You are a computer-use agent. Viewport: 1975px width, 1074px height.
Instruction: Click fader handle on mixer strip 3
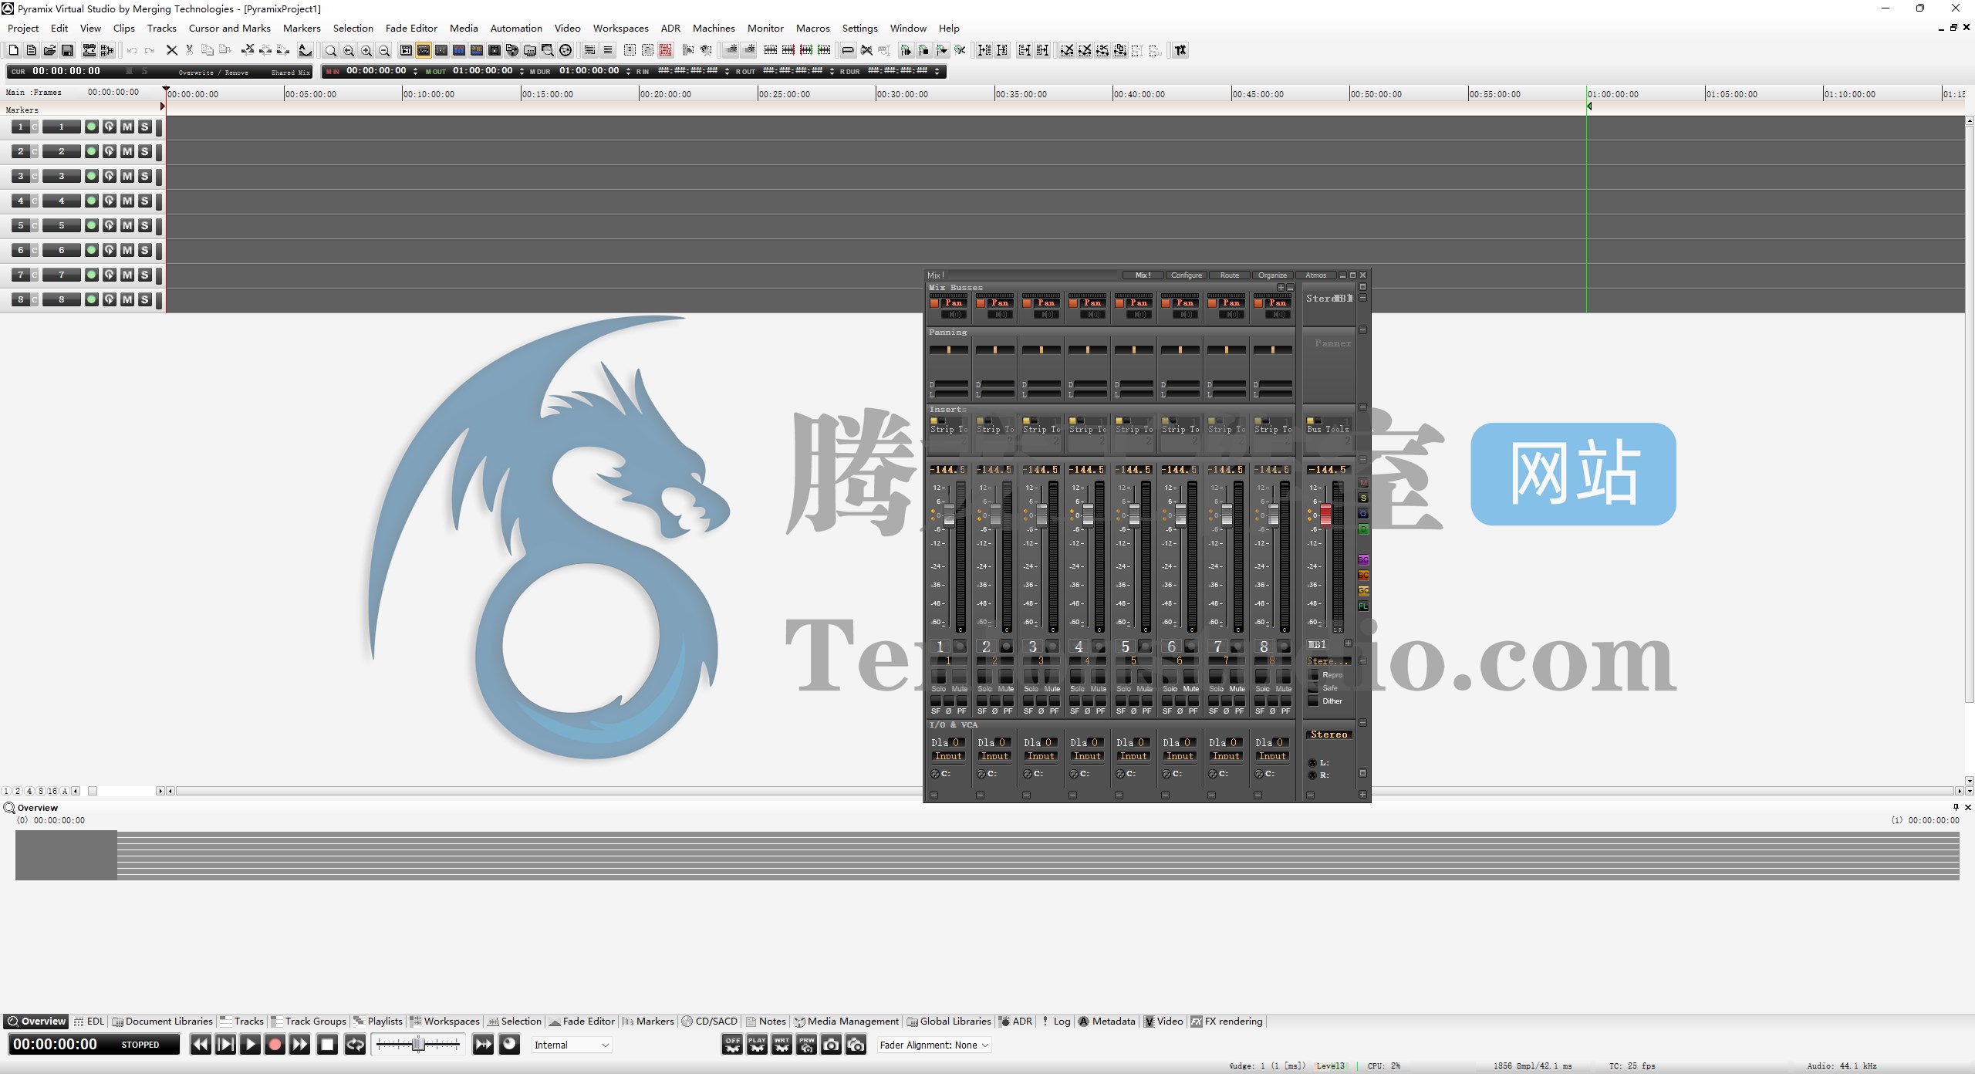[x=1042, y=515]
